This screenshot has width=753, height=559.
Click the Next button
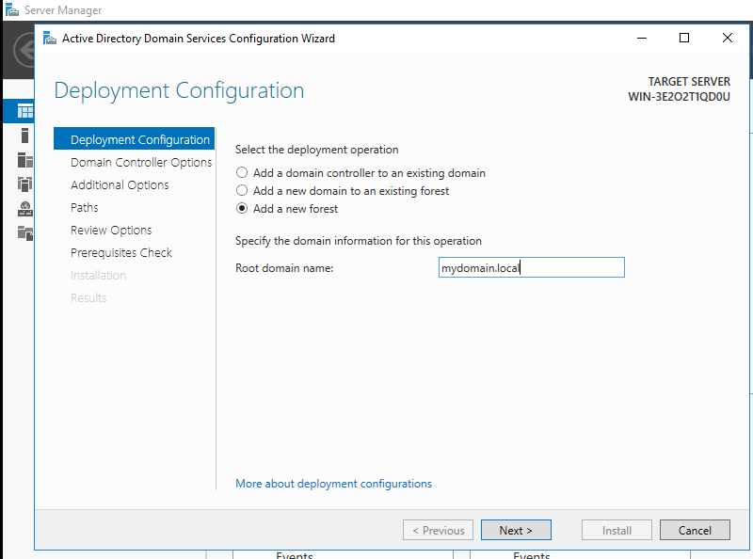(x=516, y=531)
